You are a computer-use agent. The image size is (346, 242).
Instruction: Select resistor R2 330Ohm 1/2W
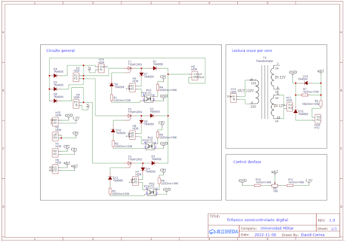click(113, 144)
